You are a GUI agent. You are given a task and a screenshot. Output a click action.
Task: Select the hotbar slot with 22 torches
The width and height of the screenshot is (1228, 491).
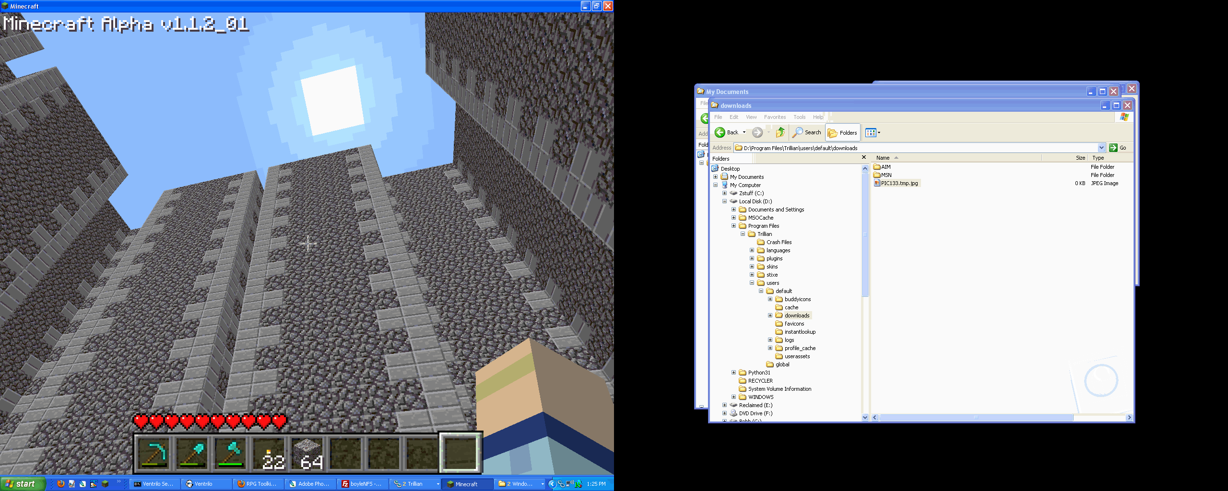click(x=269, y=453)
